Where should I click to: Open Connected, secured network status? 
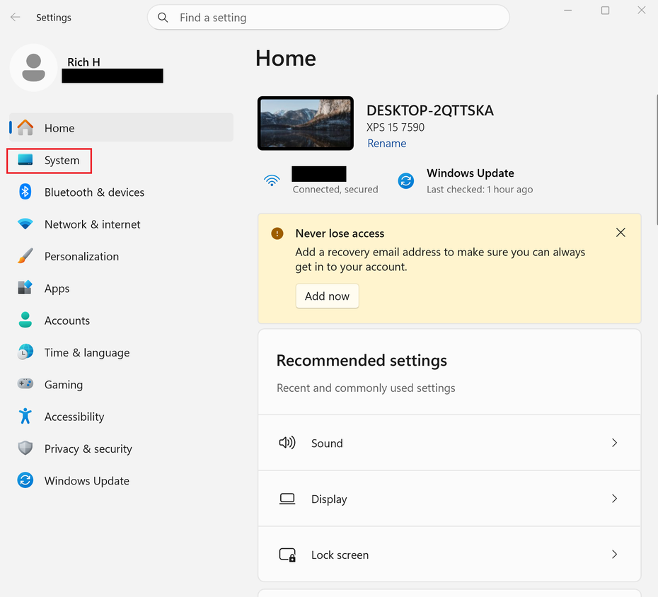pos(335,189)
